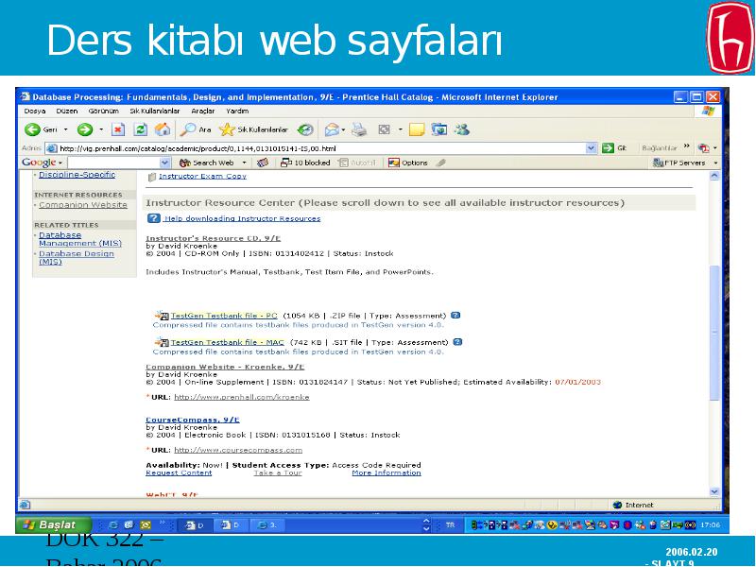Click the Google toolbar logo
Viewport: 756px width, 567px height.
pyautogui.click(x=39, y=163)
